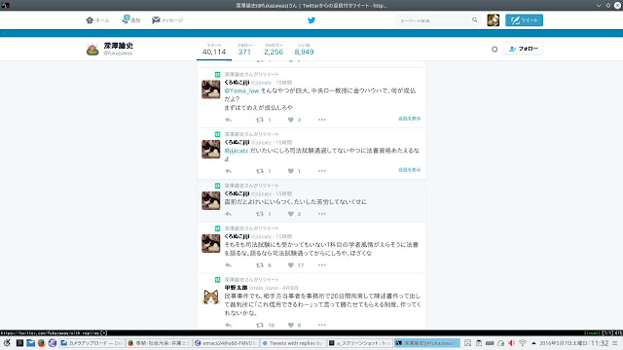This screenshot has width=623, height=350.
Task: Retweet the @jijicatz だいたいにしろ tweet
Action: (260, 171)
